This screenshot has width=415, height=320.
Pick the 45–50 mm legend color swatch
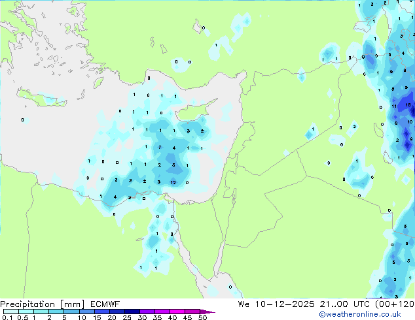(192, 312)
